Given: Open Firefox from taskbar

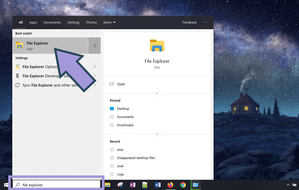Looking at the screenshot, I should (x=170, y=185).
